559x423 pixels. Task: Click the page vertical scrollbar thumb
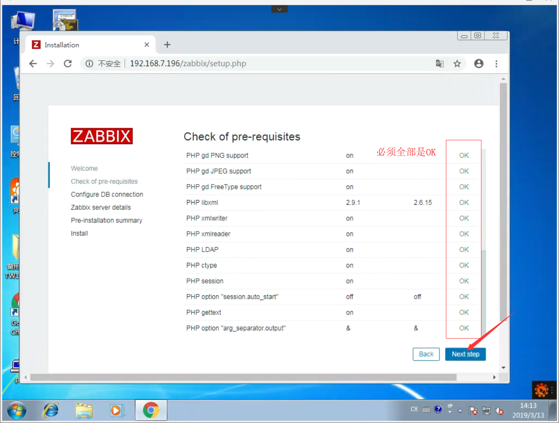(503, 201)
